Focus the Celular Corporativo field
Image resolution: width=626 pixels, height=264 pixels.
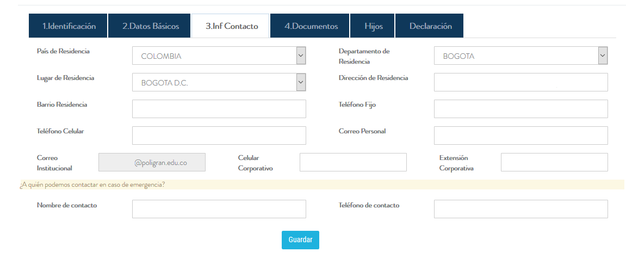(353, 162)
